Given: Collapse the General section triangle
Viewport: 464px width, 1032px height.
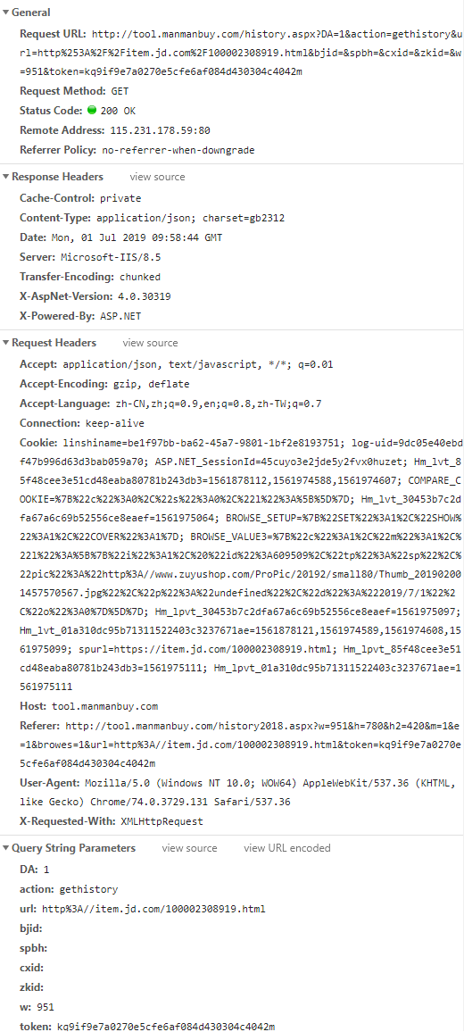Looking at the screenshot, I should point(6,12).
